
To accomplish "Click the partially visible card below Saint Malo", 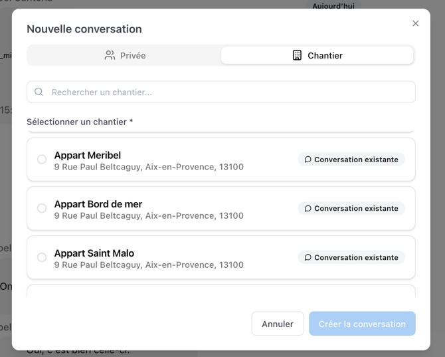I will coord(221,291).
